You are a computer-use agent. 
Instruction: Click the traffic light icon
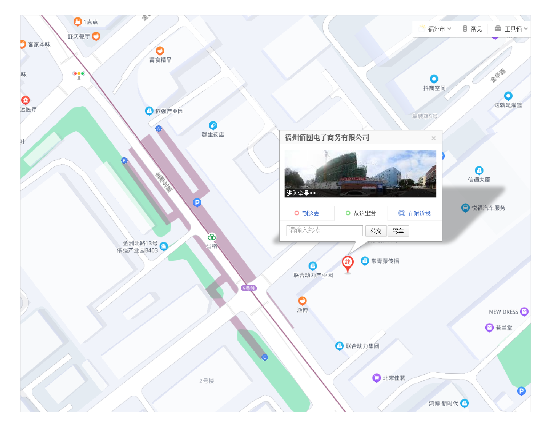[x=79, y=75]
